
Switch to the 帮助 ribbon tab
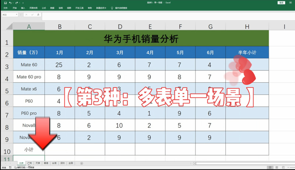point(90,8)
